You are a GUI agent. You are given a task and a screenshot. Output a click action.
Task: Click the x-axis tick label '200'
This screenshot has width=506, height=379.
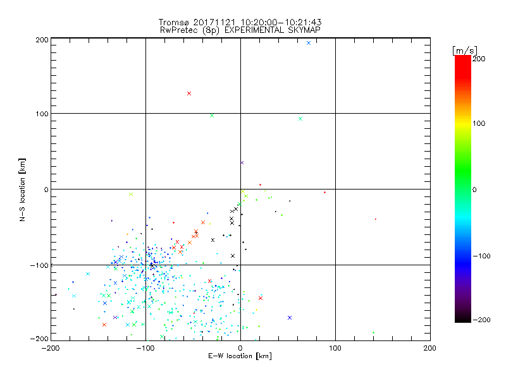point(430,348)
